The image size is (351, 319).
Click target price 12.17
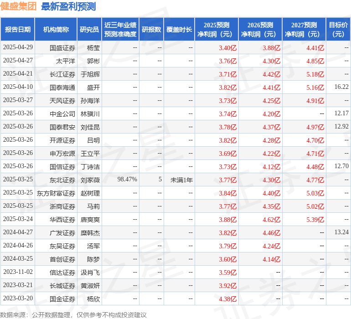pyautogui.click(x=341, y=113)
